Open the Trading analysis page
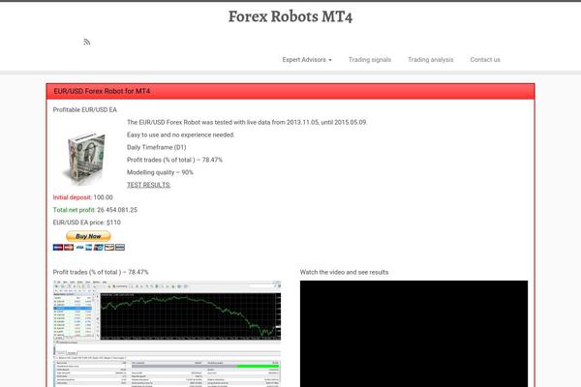The width and height of the screenshot is (581, 387). [x=430, y=60]
